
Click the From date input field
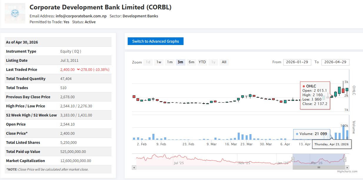[297, 62]
